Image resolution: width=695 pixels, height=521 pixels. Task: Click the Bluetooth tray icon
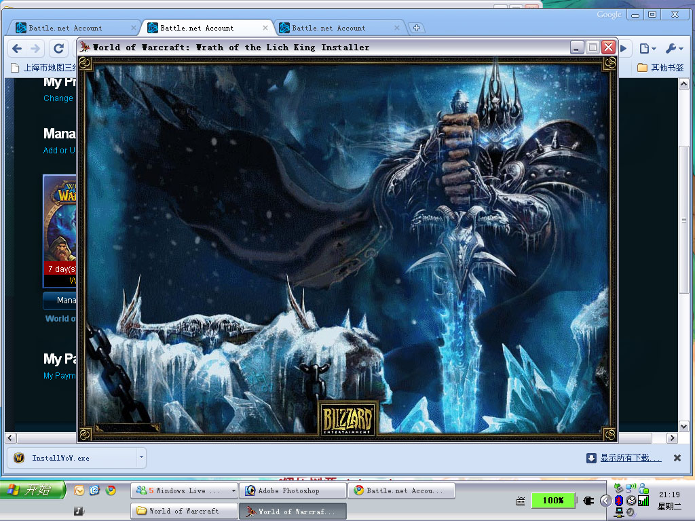pos(619,501)
